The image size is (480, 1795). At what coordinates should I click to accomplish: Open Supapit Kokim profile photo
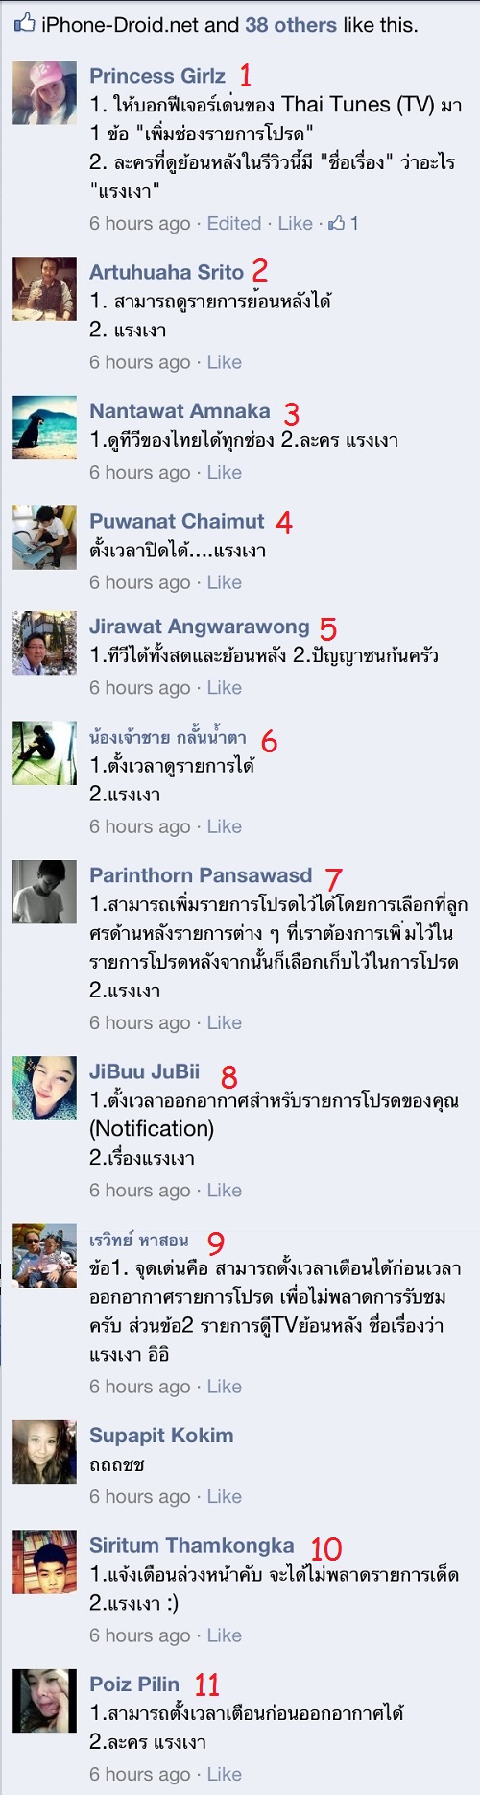click(x=44, y=1452)
